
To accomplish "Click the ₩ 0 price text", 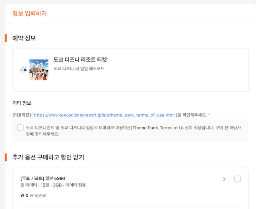I will (x=24, y=195).
